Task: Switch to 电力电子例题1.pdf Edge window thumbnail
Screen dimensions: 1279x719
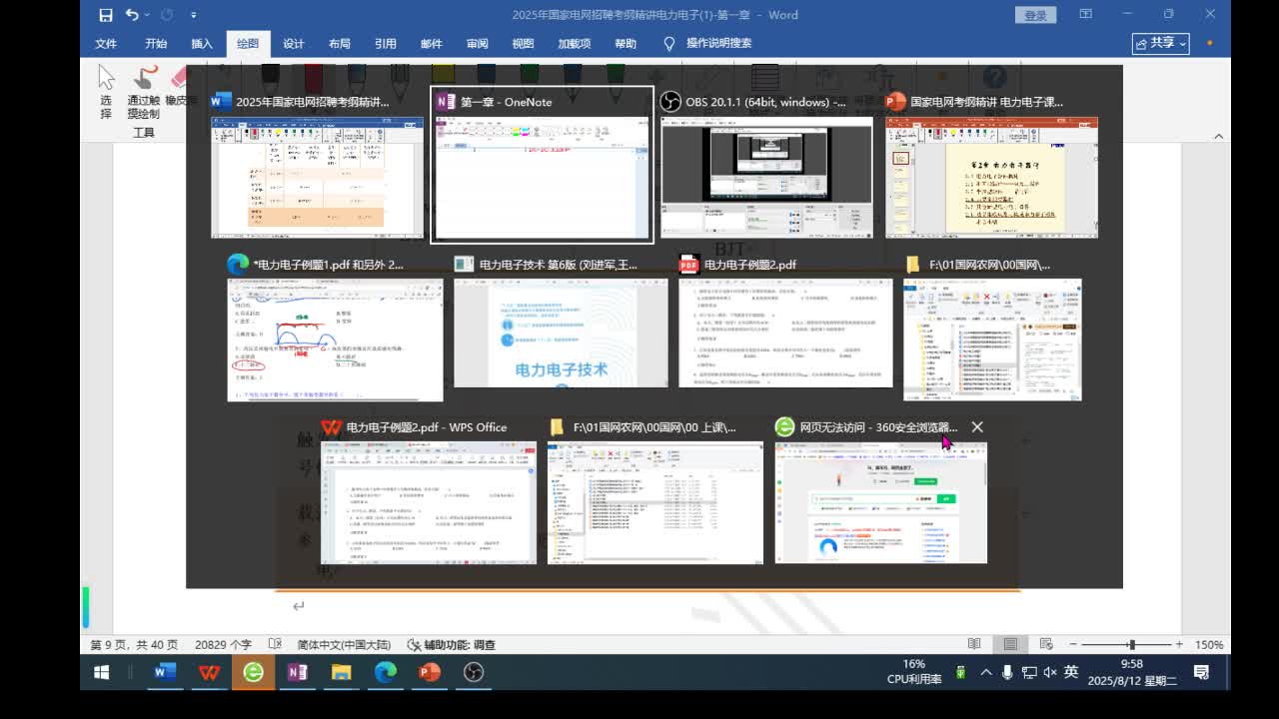Action: click(335, 340)
